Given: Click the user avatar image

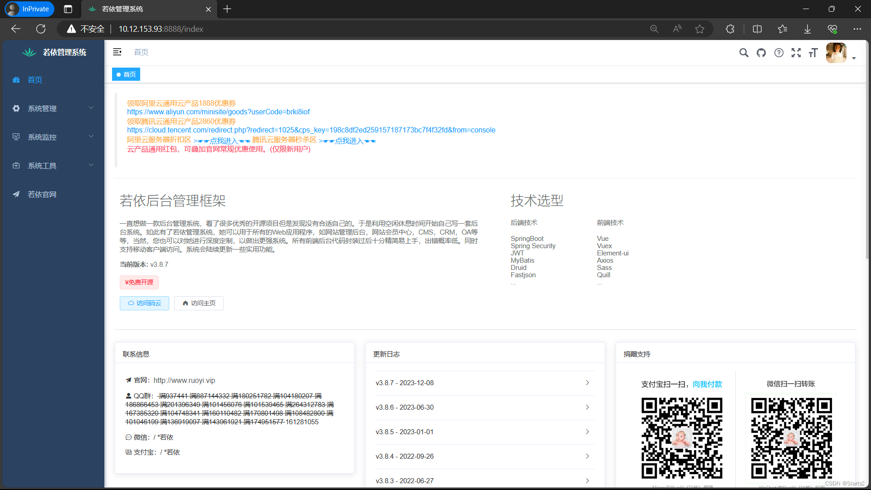Looking at the screenshot, I should click(x=836, y=53).
